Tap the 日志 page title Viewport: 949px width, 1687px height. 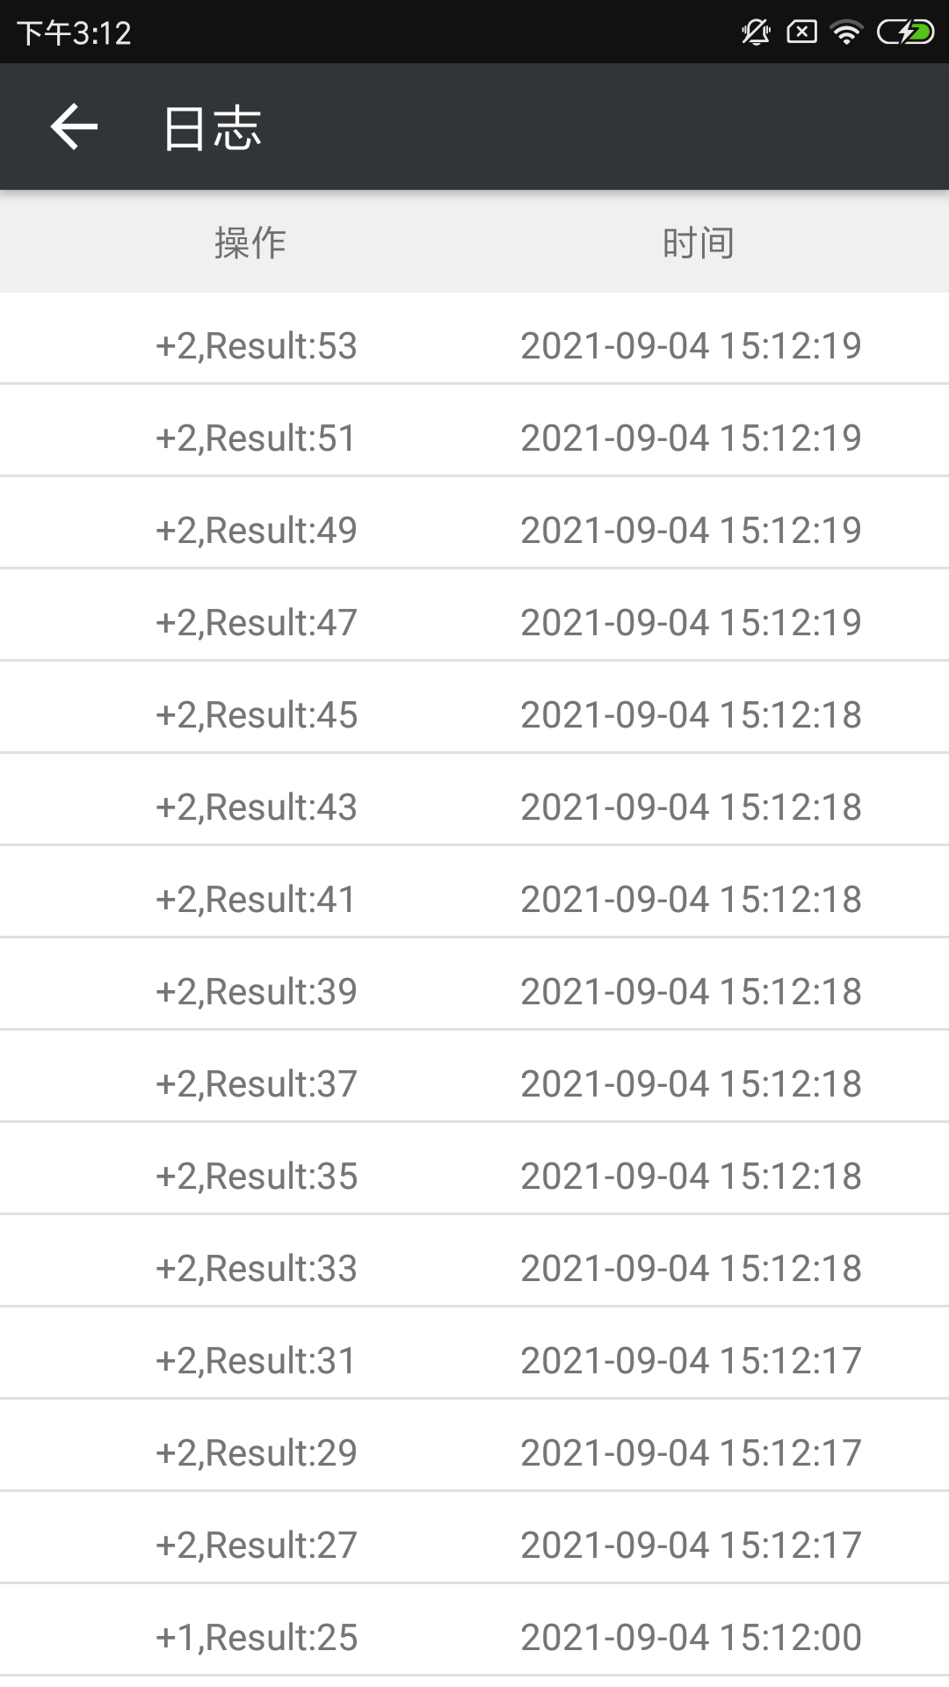pyautogui.click(x=213, y=128)
